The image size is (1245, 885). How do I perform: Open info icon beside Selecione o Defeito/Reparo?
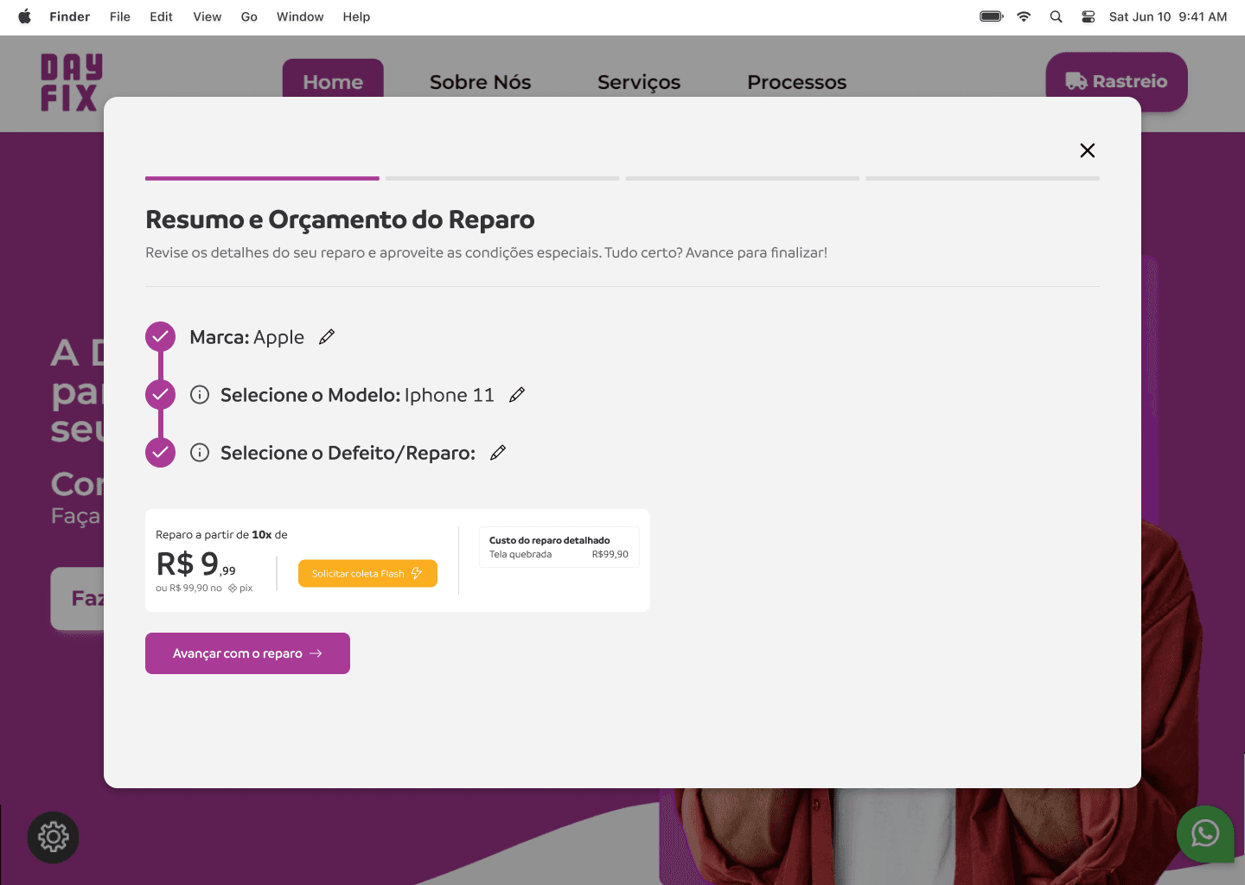coord(200,453)
